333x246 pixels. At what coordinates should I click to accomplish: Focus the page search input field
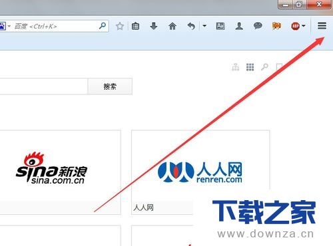(x=44, y=86)
